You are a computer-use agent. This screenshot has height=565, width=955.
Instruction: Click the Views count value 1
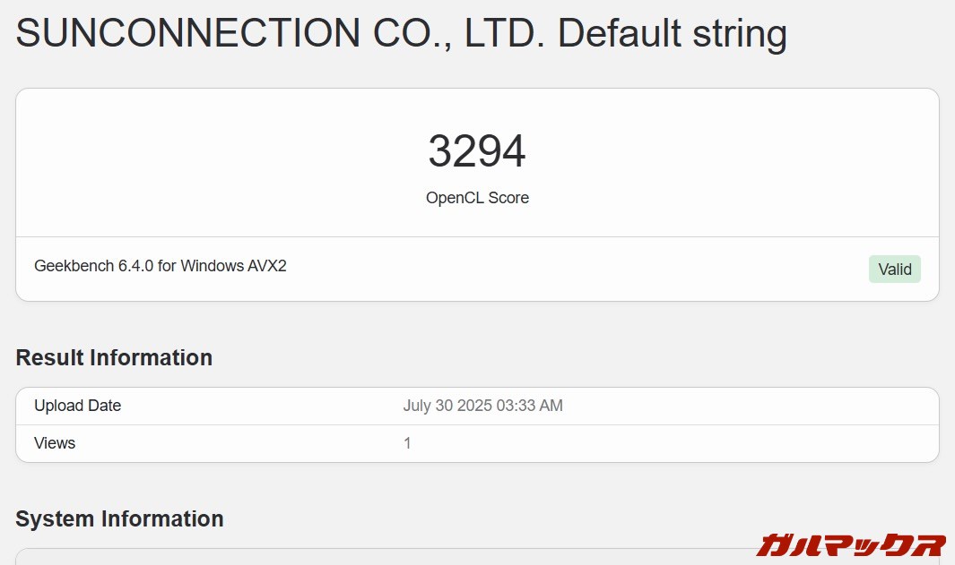click(407, 443)
